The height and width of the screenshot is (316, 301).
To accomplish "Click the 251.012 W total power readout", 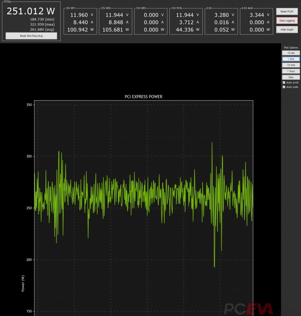I will coord(31,11).
